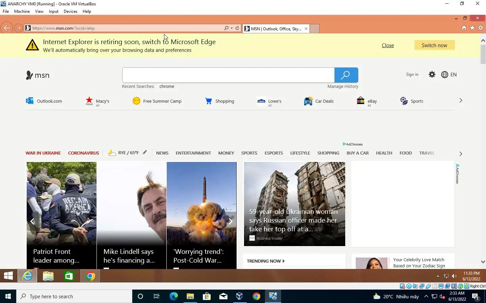Screen dimensions: 486x303
Task: Open the Lowe's ad shortcut
Action: (269, 101)
